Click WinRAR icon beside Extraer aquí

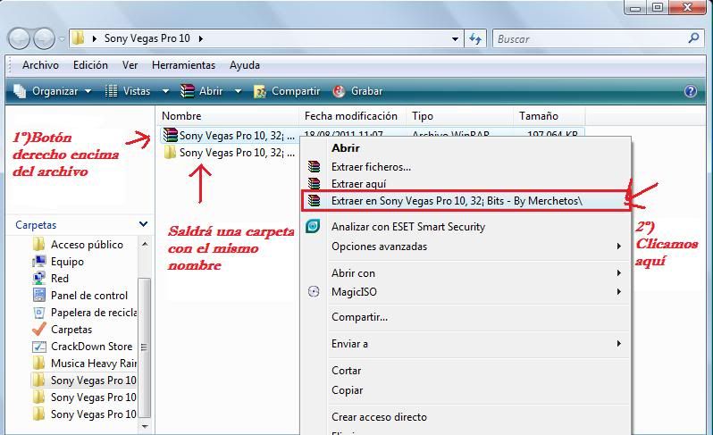314,183
